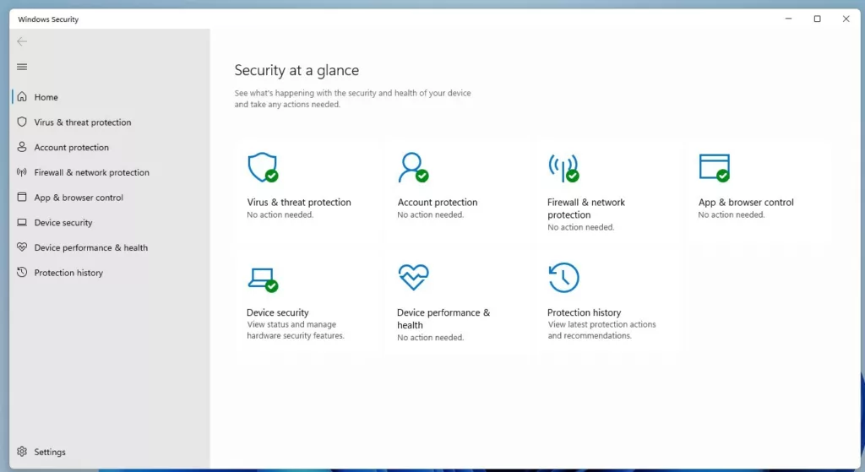The width and height of the screenshot is (865, 472).
Task: Collapse the navigation pane using hamburger menu
Action: click(22, 67)
